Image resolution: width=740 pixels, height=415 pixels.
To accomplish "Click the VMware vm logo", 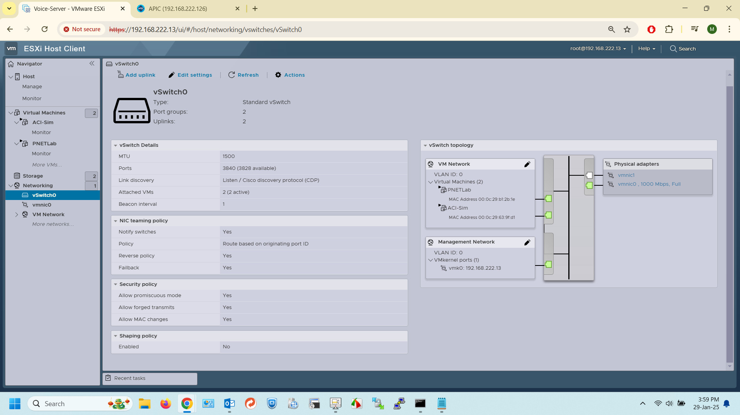I will pyautogui.click(x=12, y=49).
